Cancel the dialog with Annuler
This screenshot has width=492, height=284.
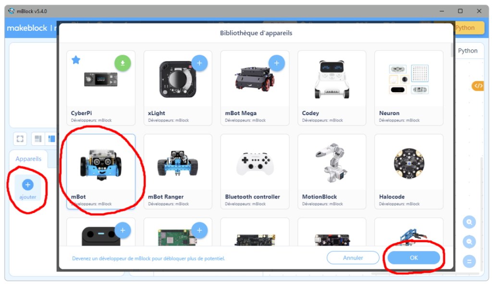[x=353, y=258]
